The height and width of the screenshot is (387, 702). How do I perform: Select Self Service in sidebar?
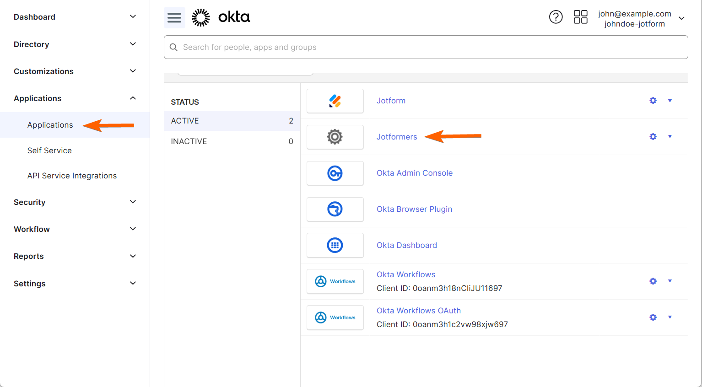tap(49, 150)
